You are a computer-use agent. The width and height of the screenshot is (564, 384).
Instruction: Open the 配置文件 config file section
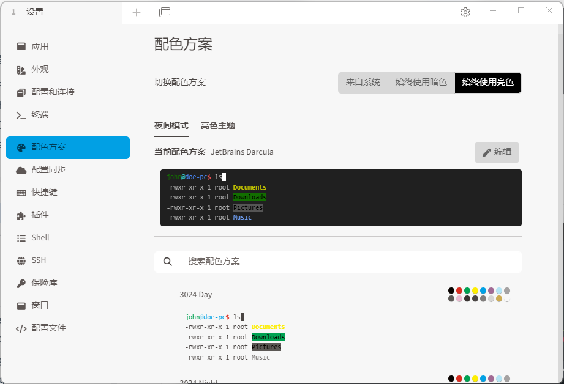67,328
